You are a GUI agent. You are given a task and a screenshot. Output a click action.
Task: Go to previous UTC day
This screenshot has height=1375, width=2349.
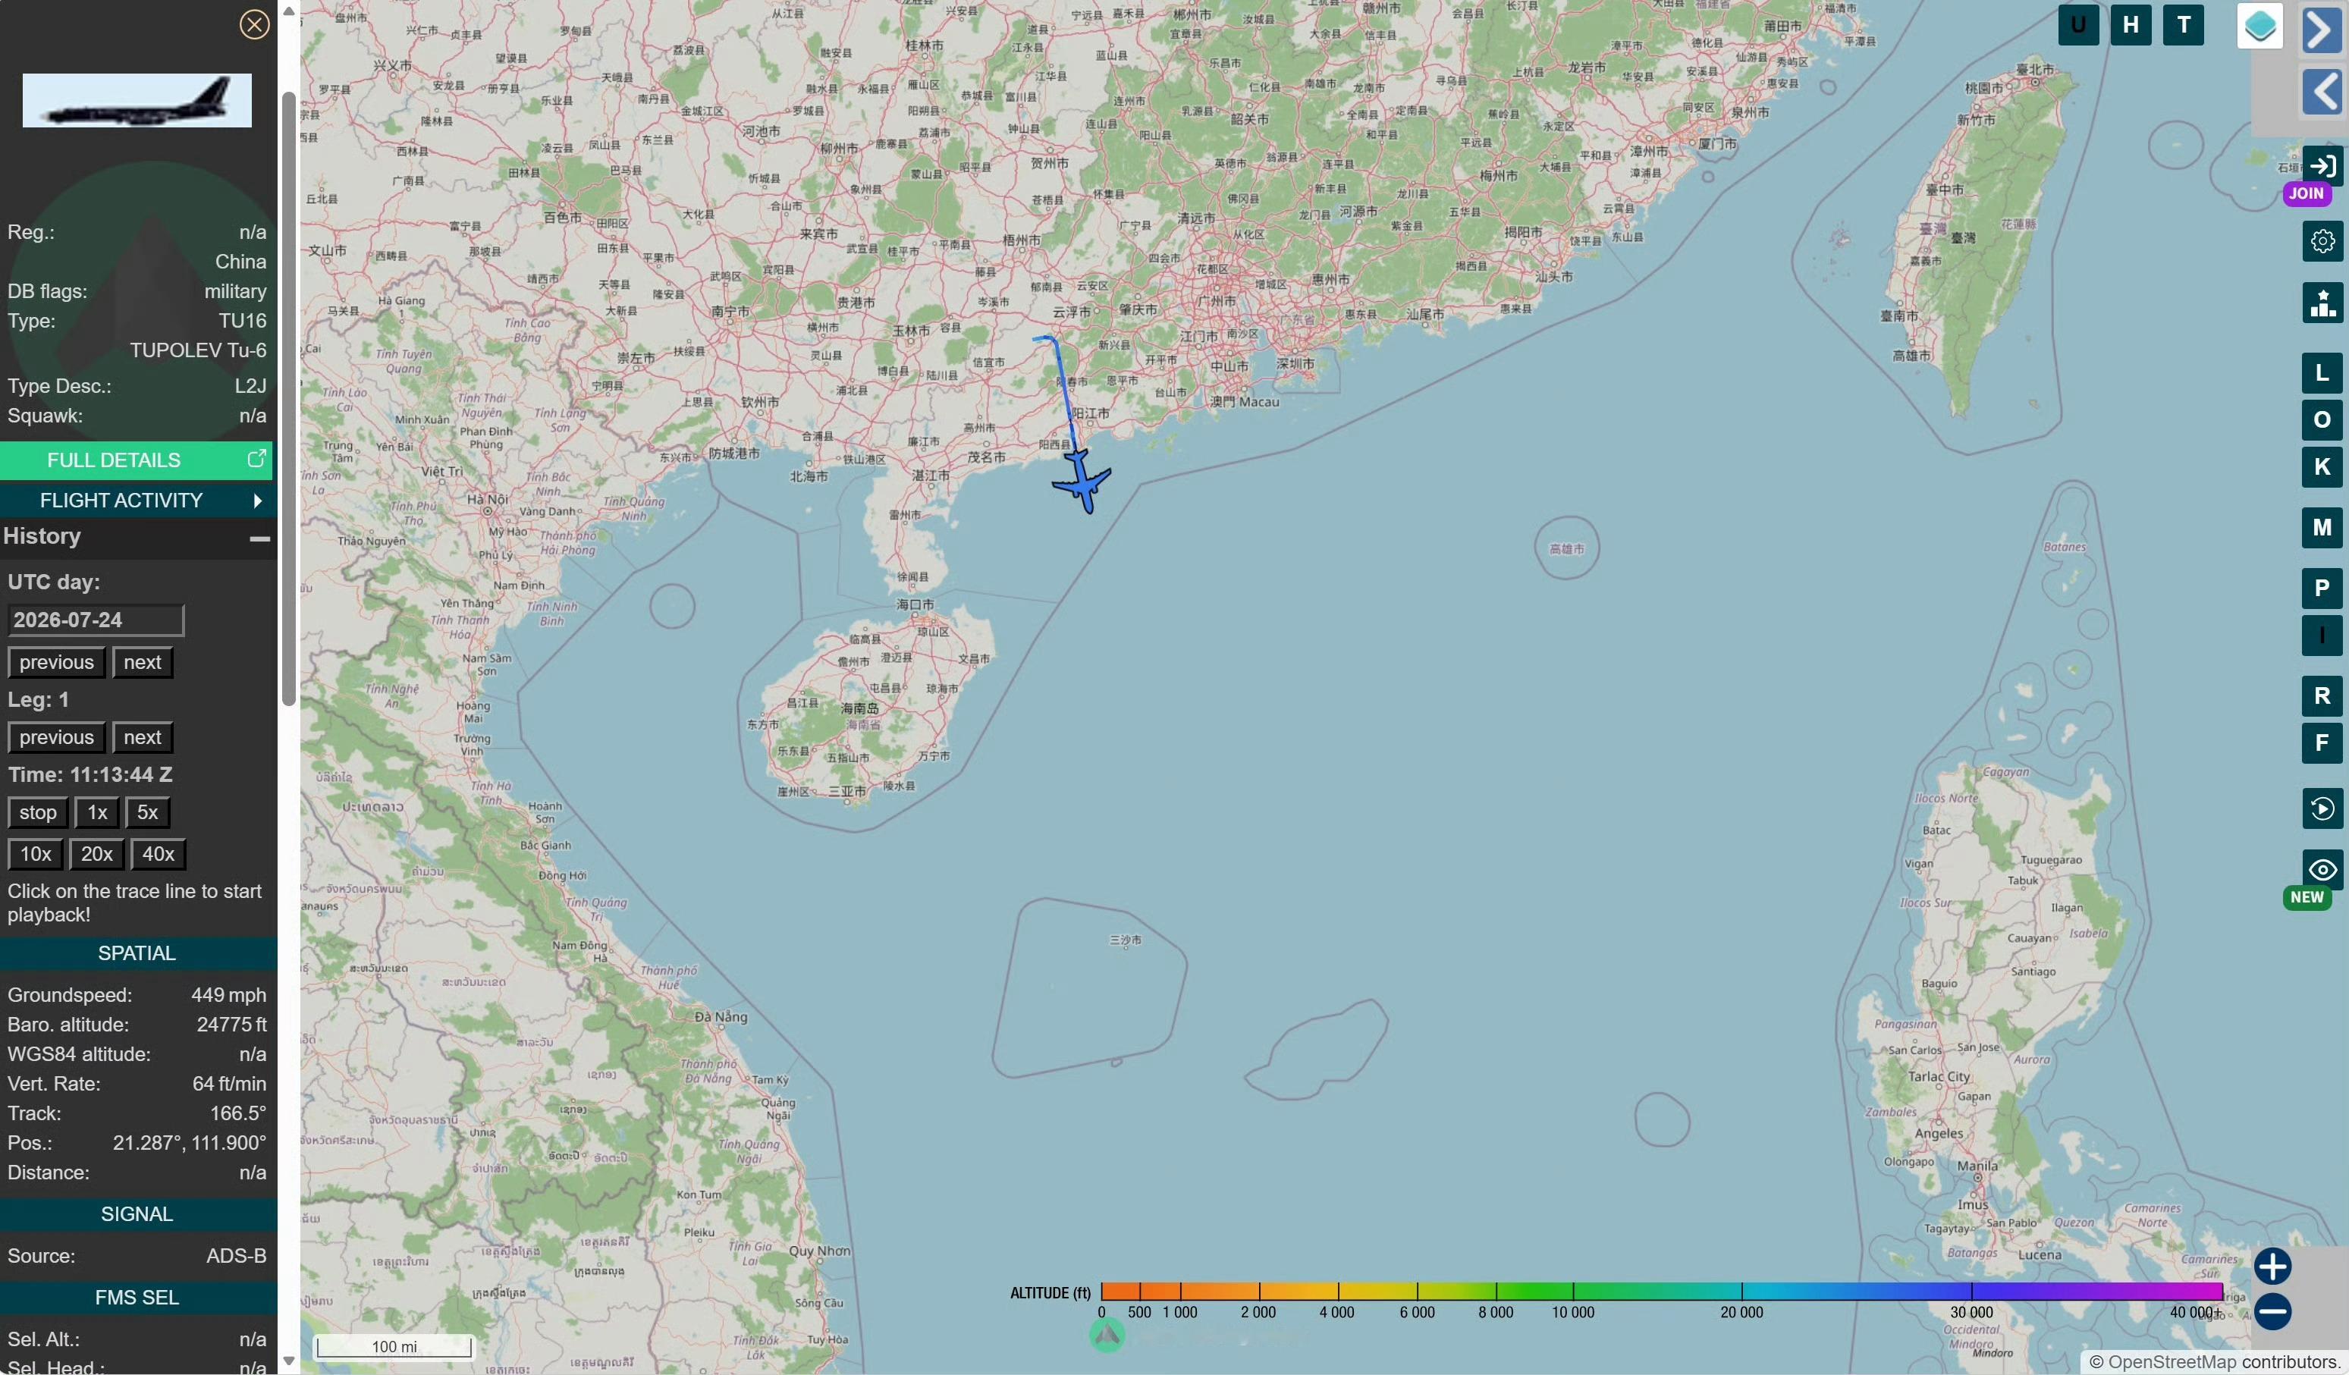pyautogui.click(x=57, y=663)
